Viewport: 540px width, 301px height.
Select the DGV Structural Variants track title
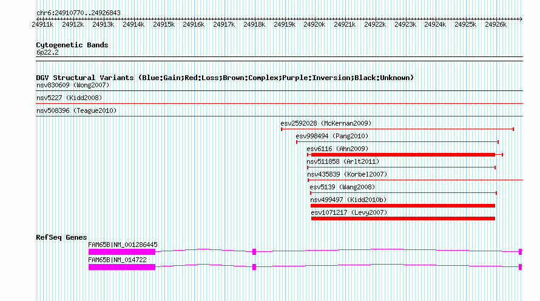pyautogui.click(x=225, y=78)
